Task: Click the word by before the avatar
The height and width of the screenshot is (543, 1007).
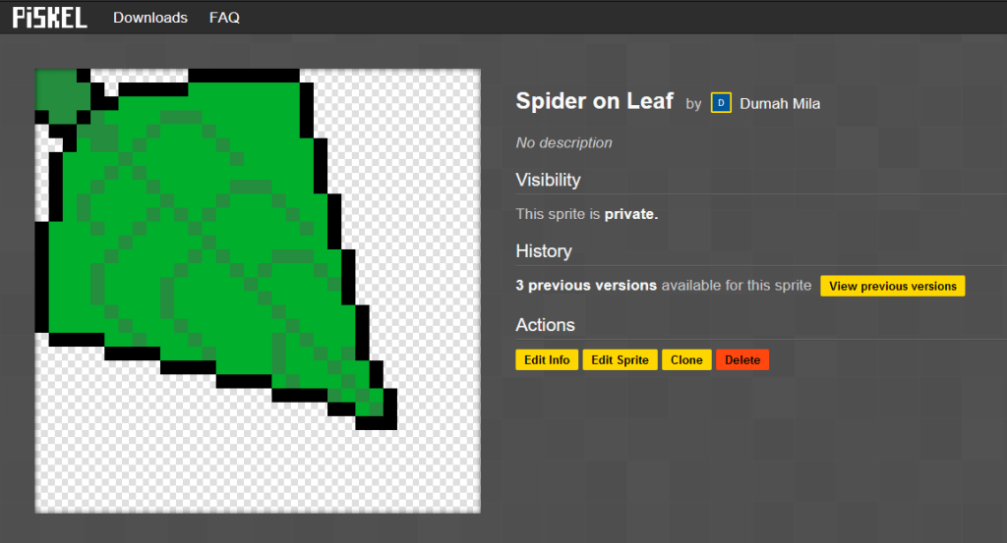Action: click(x=693, y=103)
